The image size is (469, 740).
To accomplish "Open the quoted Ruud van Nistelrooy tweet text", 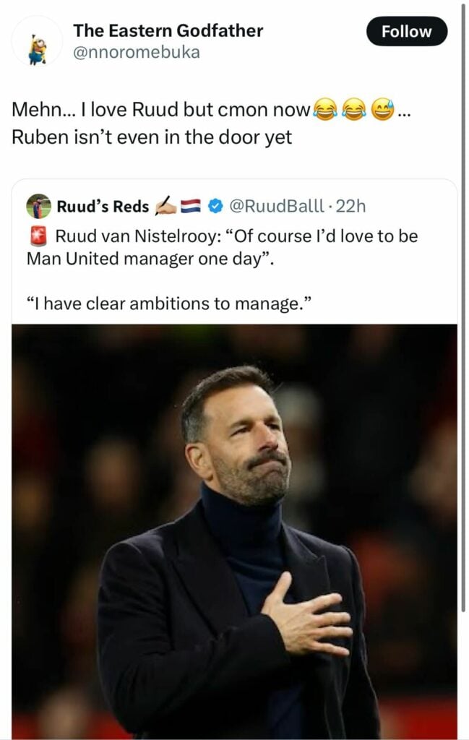I will 223,247.
